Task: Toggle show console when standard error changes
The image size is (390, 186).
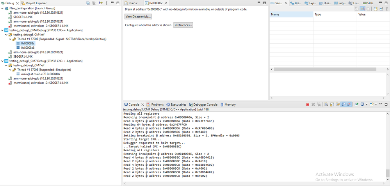Action: pos(349,105)
